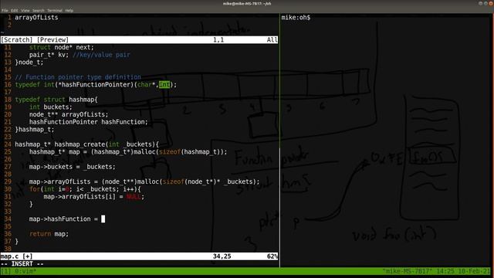
Task: Select the [Scratch] [Preview] status line
Action: tap(139, 39)
